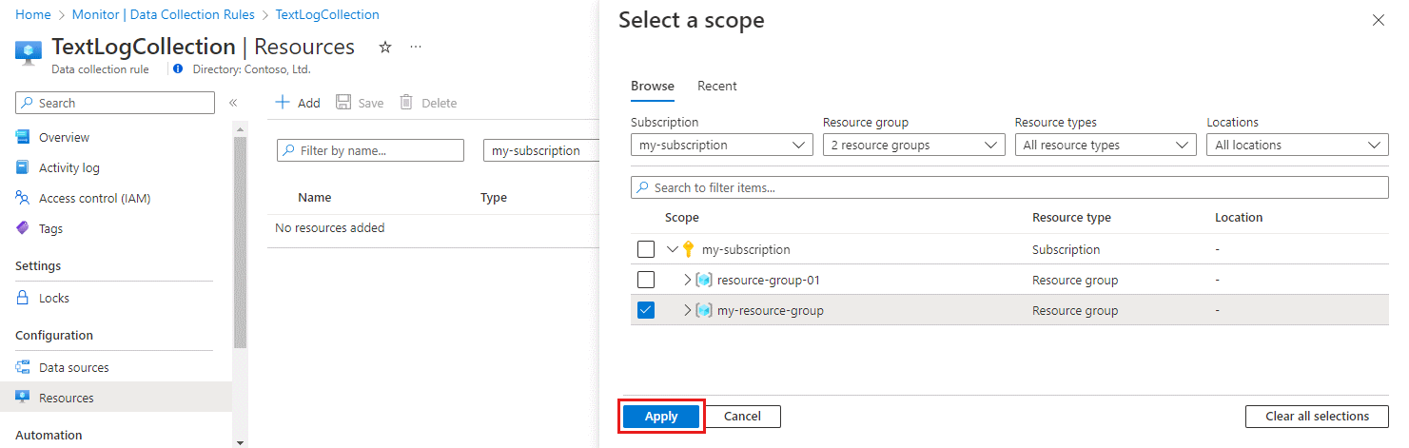The height and width of the screenshot is (448, 1409).
Task: Collapse the left sidebar with double chevron
Action: click(233, 103)
